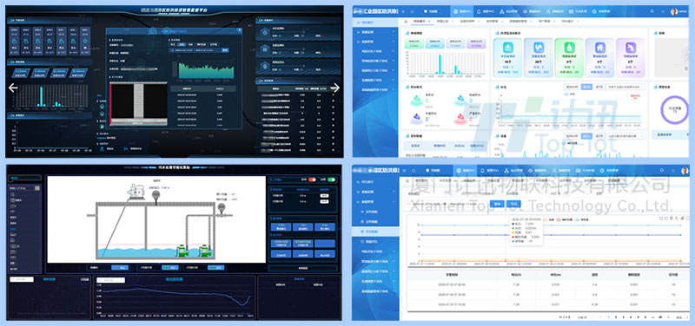The image size is (695, 326).
Task: Close the popup dialog in dark dashboard
Action: [240, 30]
